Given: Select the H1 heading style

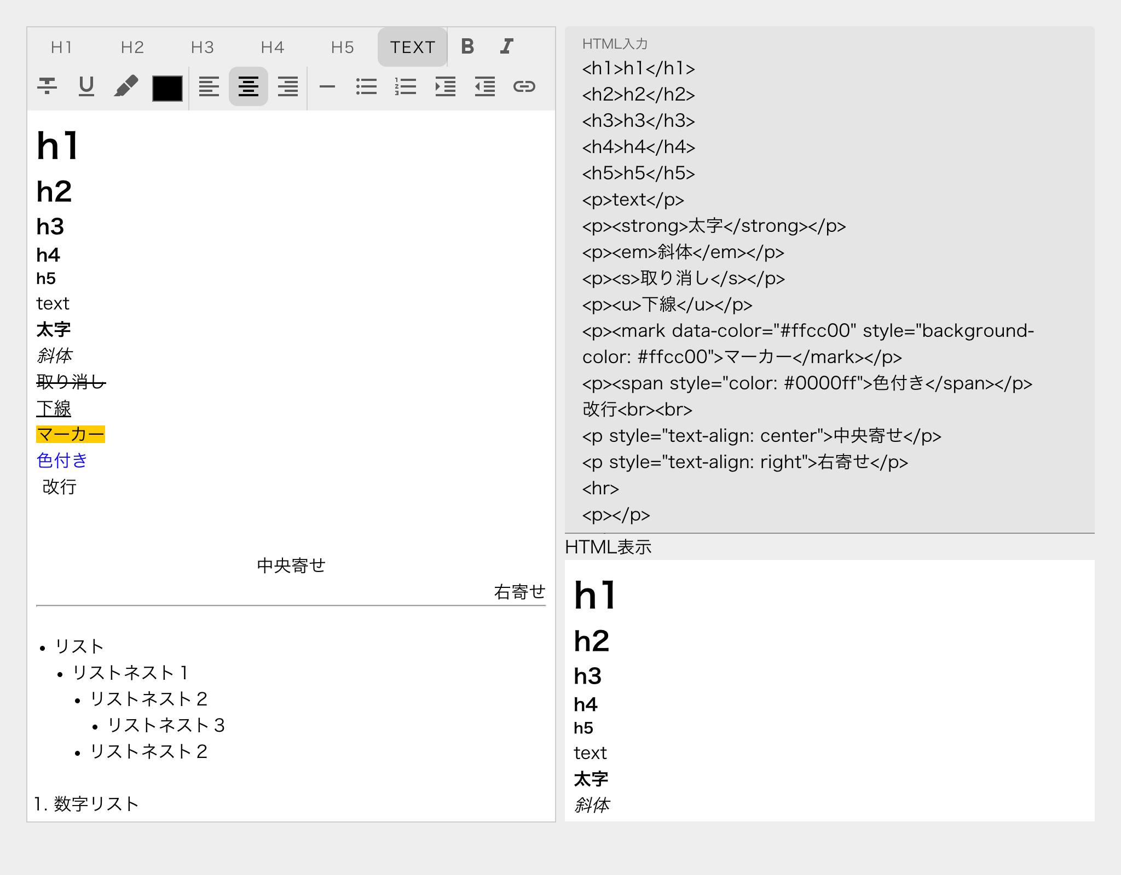Looking at the screenshot, I should pyautogui.click(x=61, y=47).
